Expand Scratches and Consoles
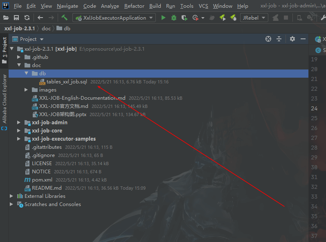Viewport: 326px width, 242px height. point(11,204)
